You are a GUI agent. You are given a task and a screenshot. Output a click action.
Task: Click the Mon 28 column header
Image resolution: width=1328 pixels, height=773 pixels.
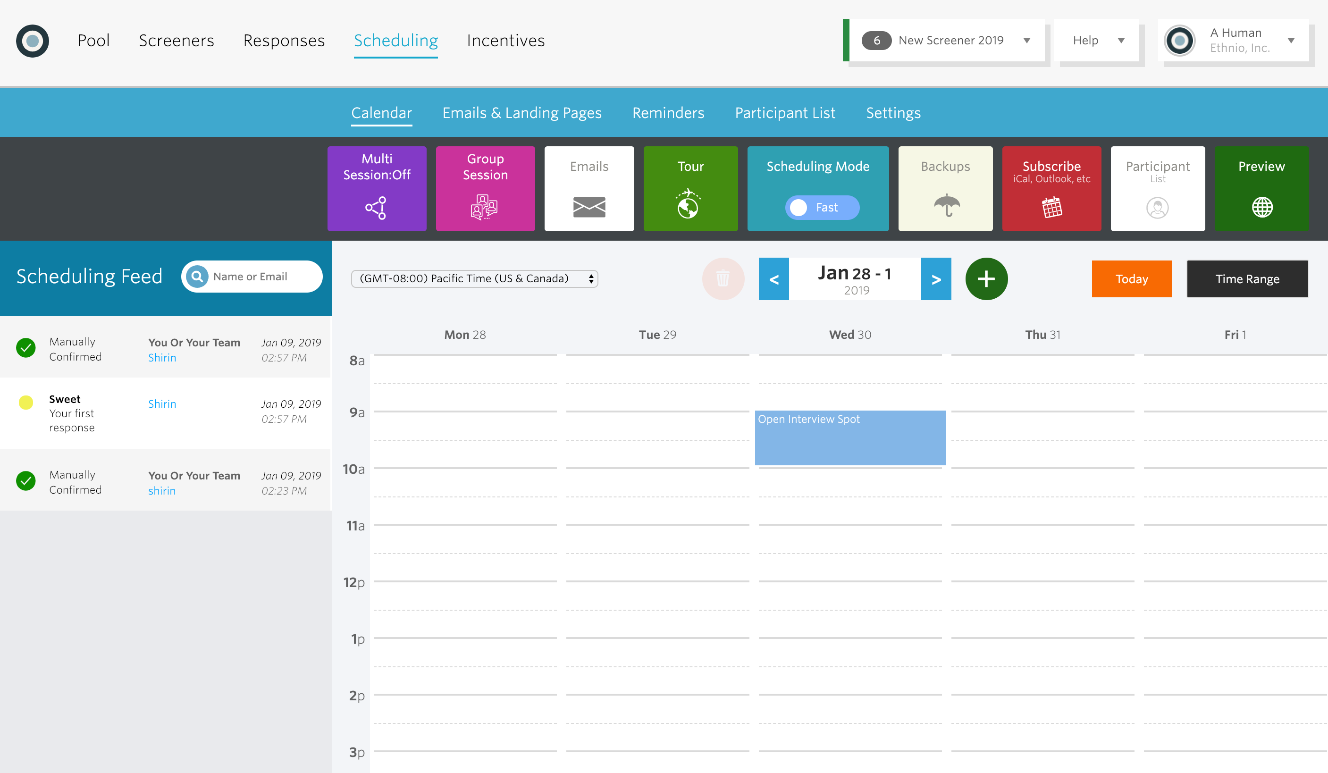(465, 335)
